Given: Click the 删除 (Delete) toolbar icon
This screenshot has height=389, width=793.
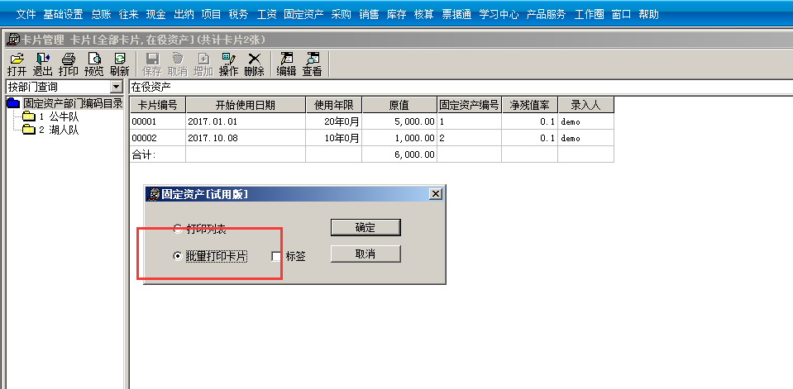Looking at the screenshot, I should [255, 64].
